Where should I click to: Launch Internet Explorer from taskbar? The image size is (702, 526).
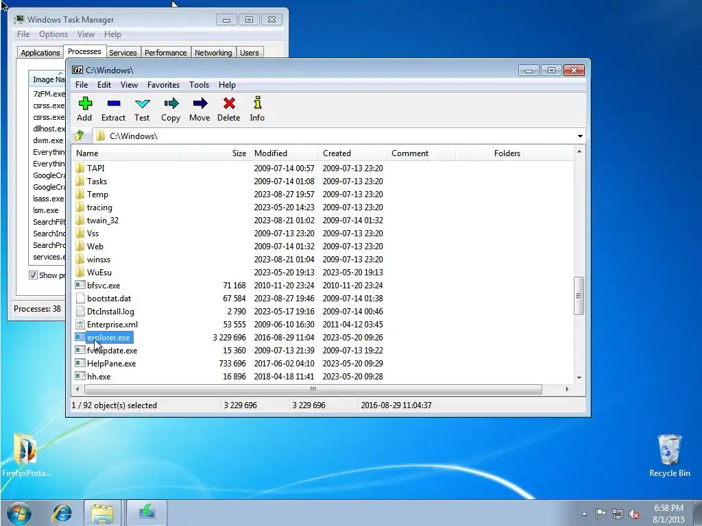coord(62,512)
